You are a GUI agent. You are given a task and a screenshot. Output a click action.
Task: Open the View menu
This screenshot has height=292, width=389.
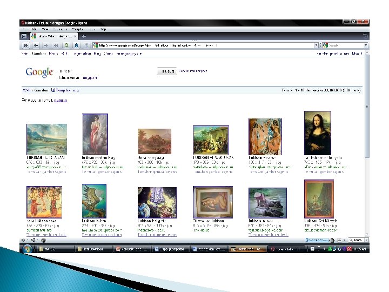tap(45, 29)
